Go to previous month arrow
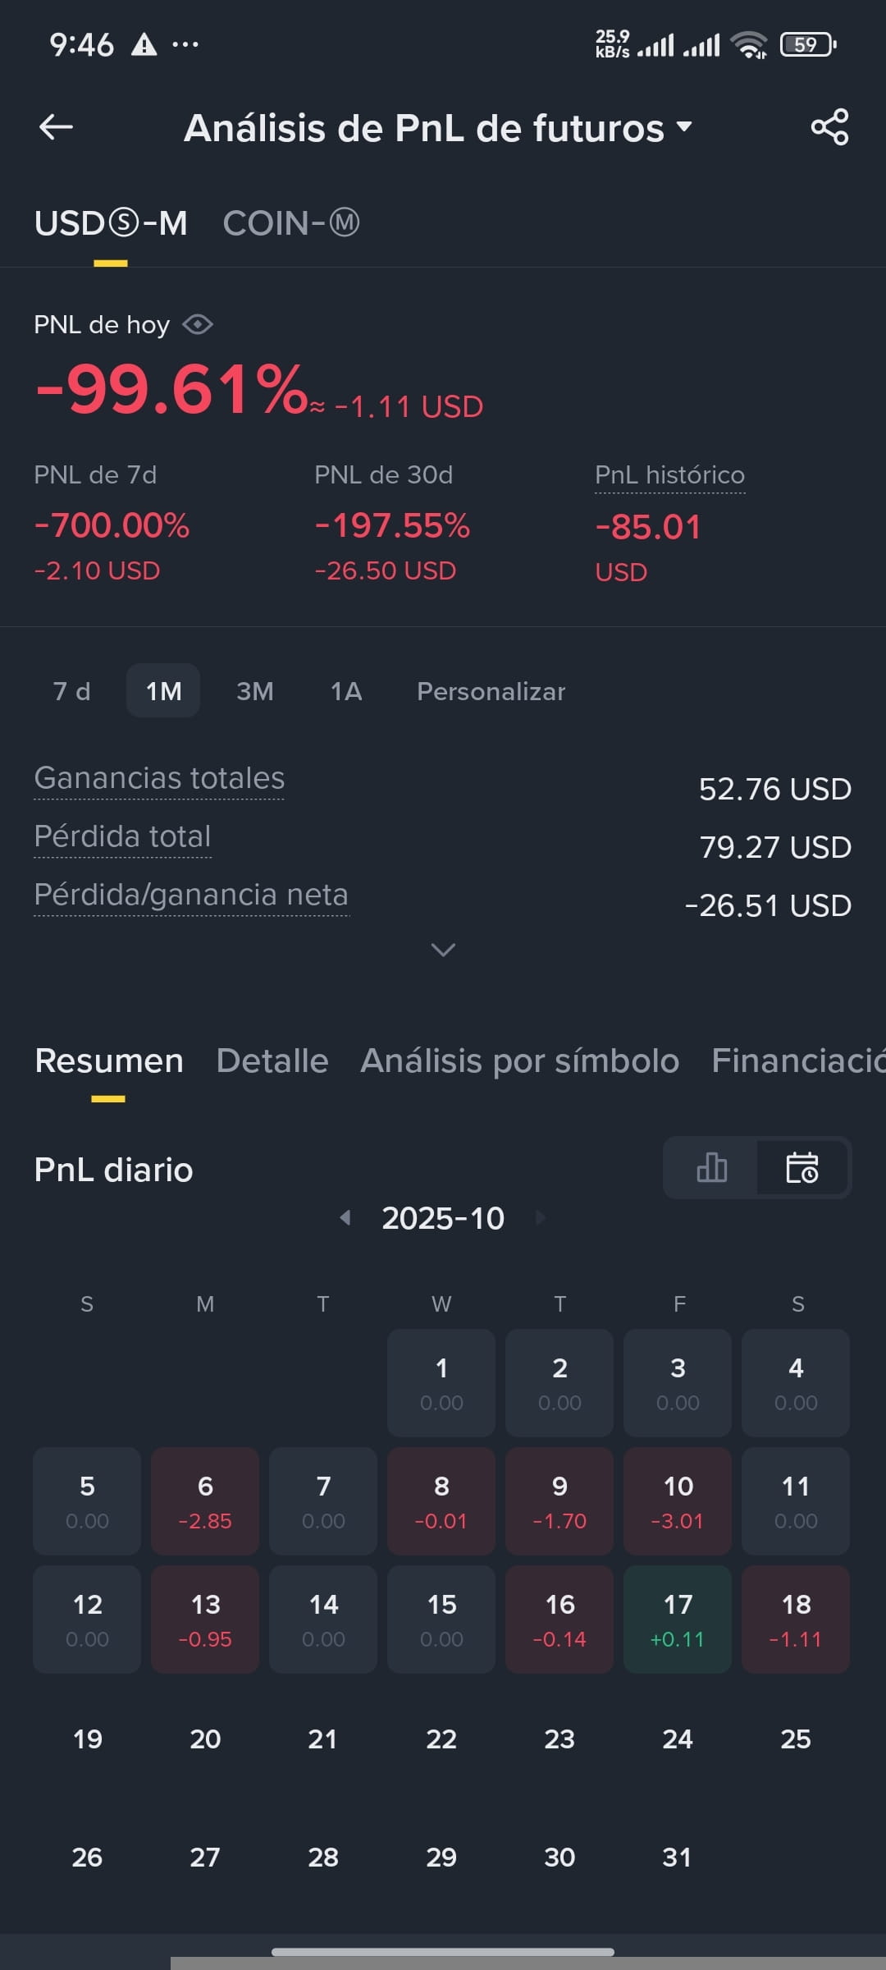Image resolution: width=886 pixels, height=1970 pixels. (345, 1217)
